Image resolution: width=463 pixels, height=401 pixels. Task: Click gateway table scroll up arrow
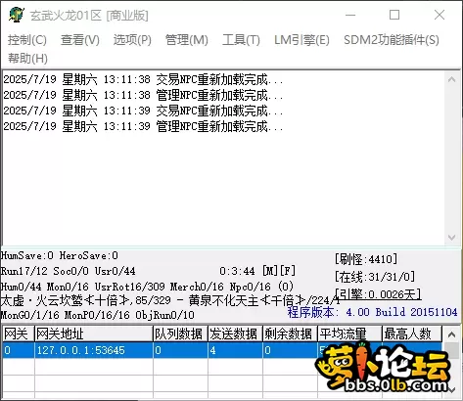click(451, 334)
